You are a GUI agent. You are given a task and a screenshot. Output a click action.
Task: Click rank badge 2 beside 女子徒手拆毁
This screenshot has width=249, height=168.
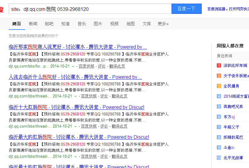[219, 76]
